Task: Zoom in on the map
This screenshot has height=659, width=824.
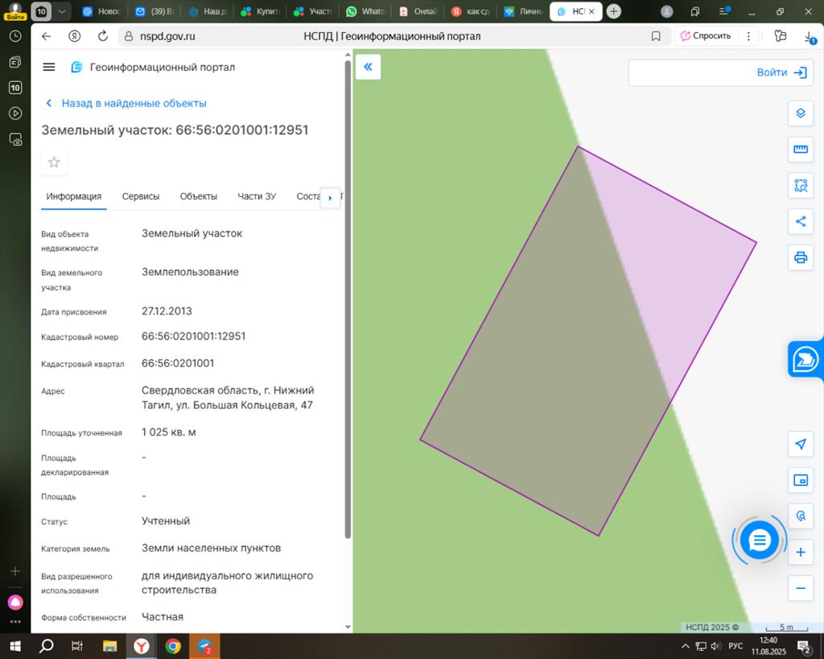Action: (x=800, y=553)
